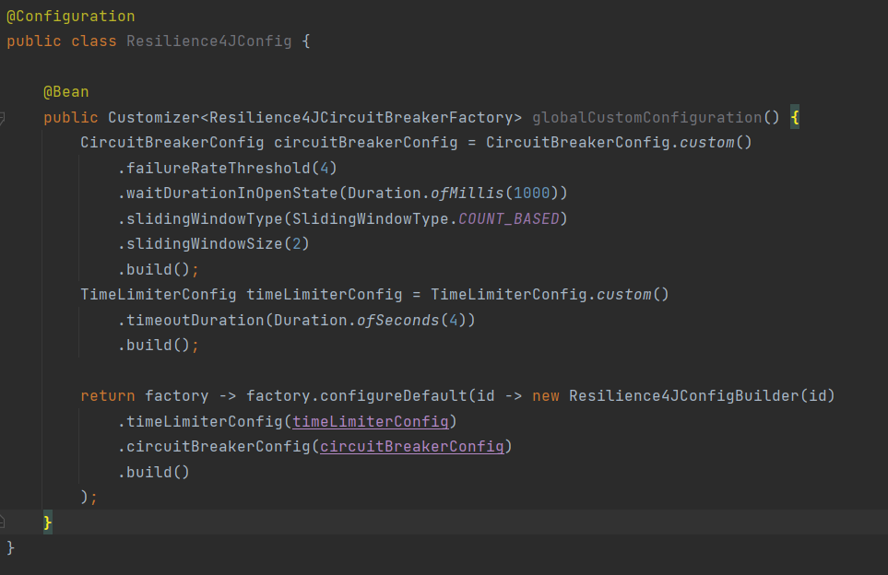Click the CircuitBreakerConfig.custom() call

pos(619,143)
